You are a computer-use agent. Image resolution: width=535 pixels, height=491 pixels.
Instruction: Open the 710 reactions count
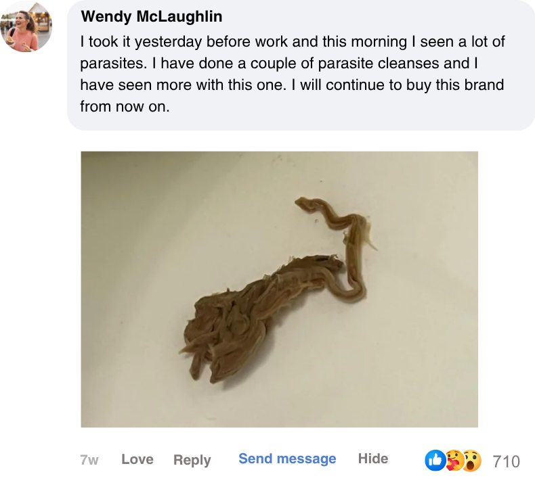click(x=507, y=462)
